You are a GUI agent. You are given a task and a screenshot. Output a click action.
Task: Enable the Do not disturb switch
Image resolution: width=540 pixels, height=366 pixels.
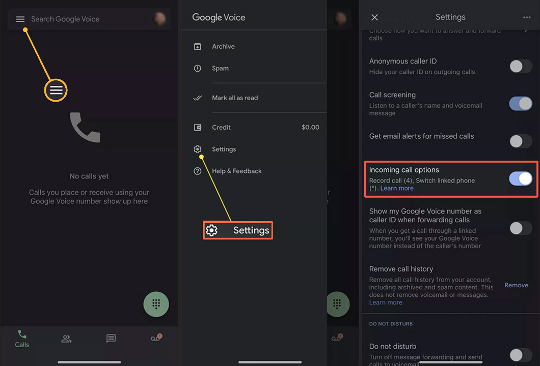click(x=520, y=355)
